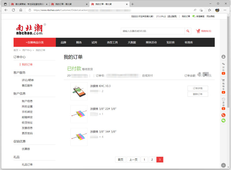
Task: Open 收货地址 shipping address in sidebar
Action: pos(27,123)
